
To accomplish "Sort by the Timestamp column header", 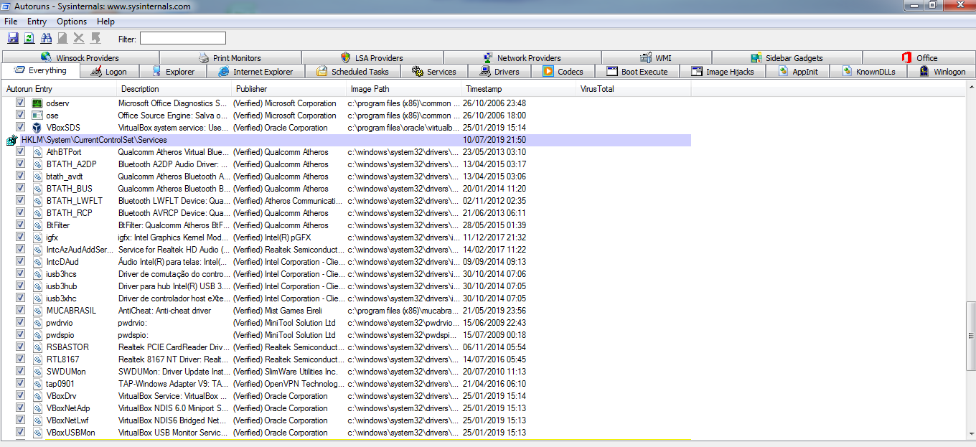I will [483, 89].
